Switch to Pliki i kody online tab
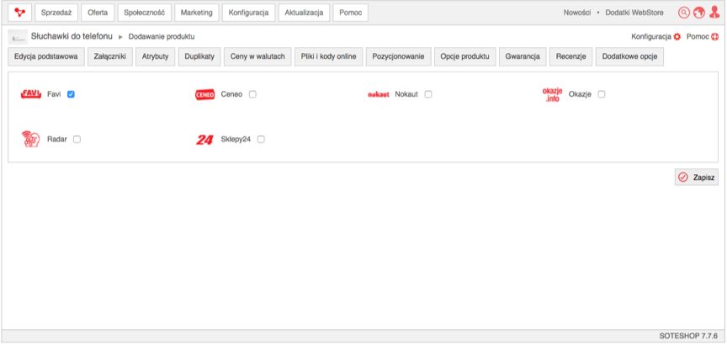 click(x=329, y=56)
